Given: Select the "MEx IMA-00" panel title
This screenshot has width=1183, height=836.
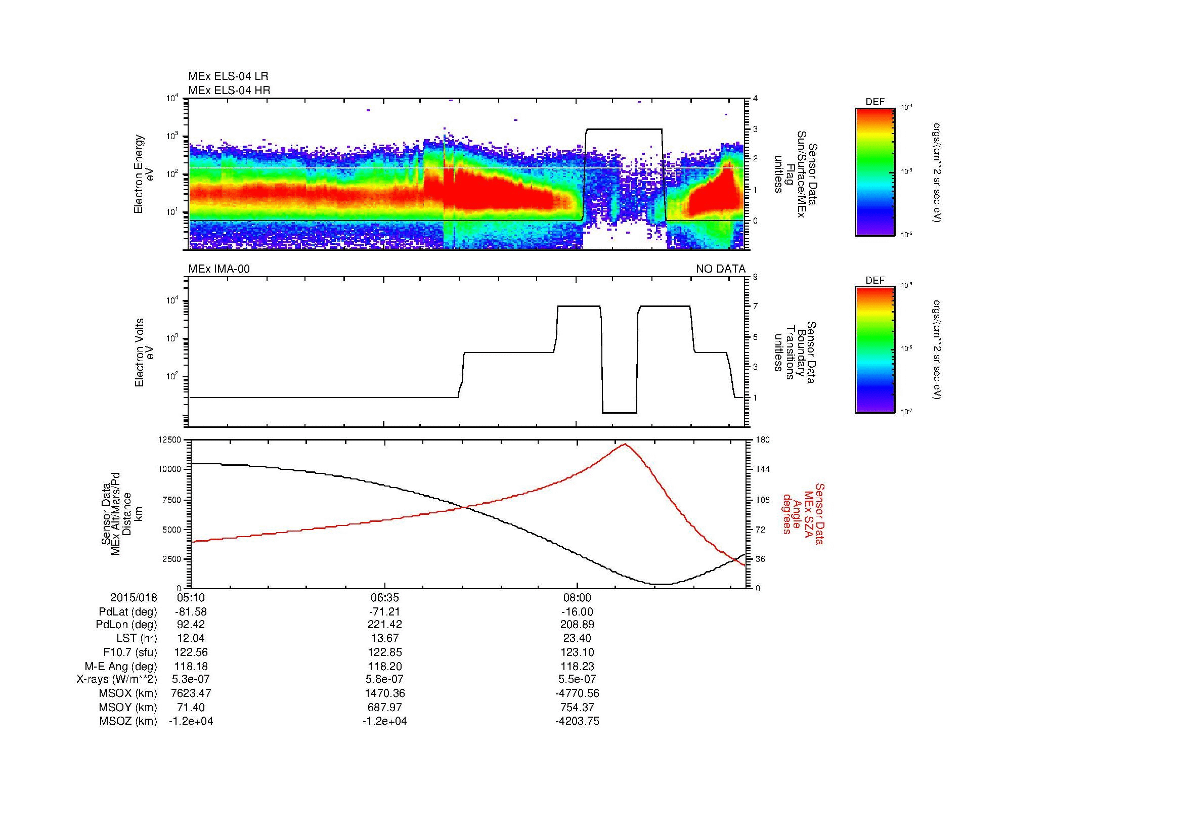Looking at the screenshot, I should click(219, 269).
